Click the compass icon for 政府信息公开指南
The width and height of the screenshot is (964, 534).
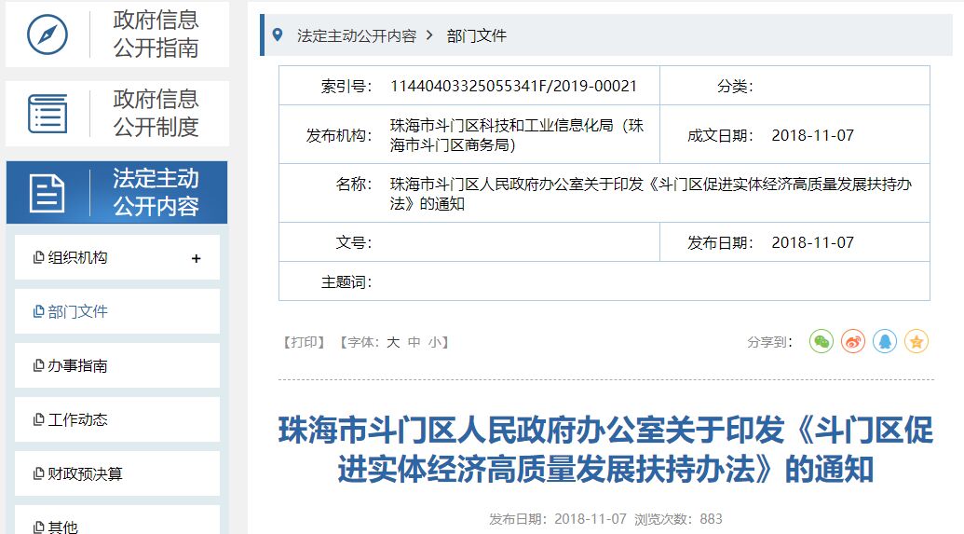pyautogui.click(x=48, y=34)
